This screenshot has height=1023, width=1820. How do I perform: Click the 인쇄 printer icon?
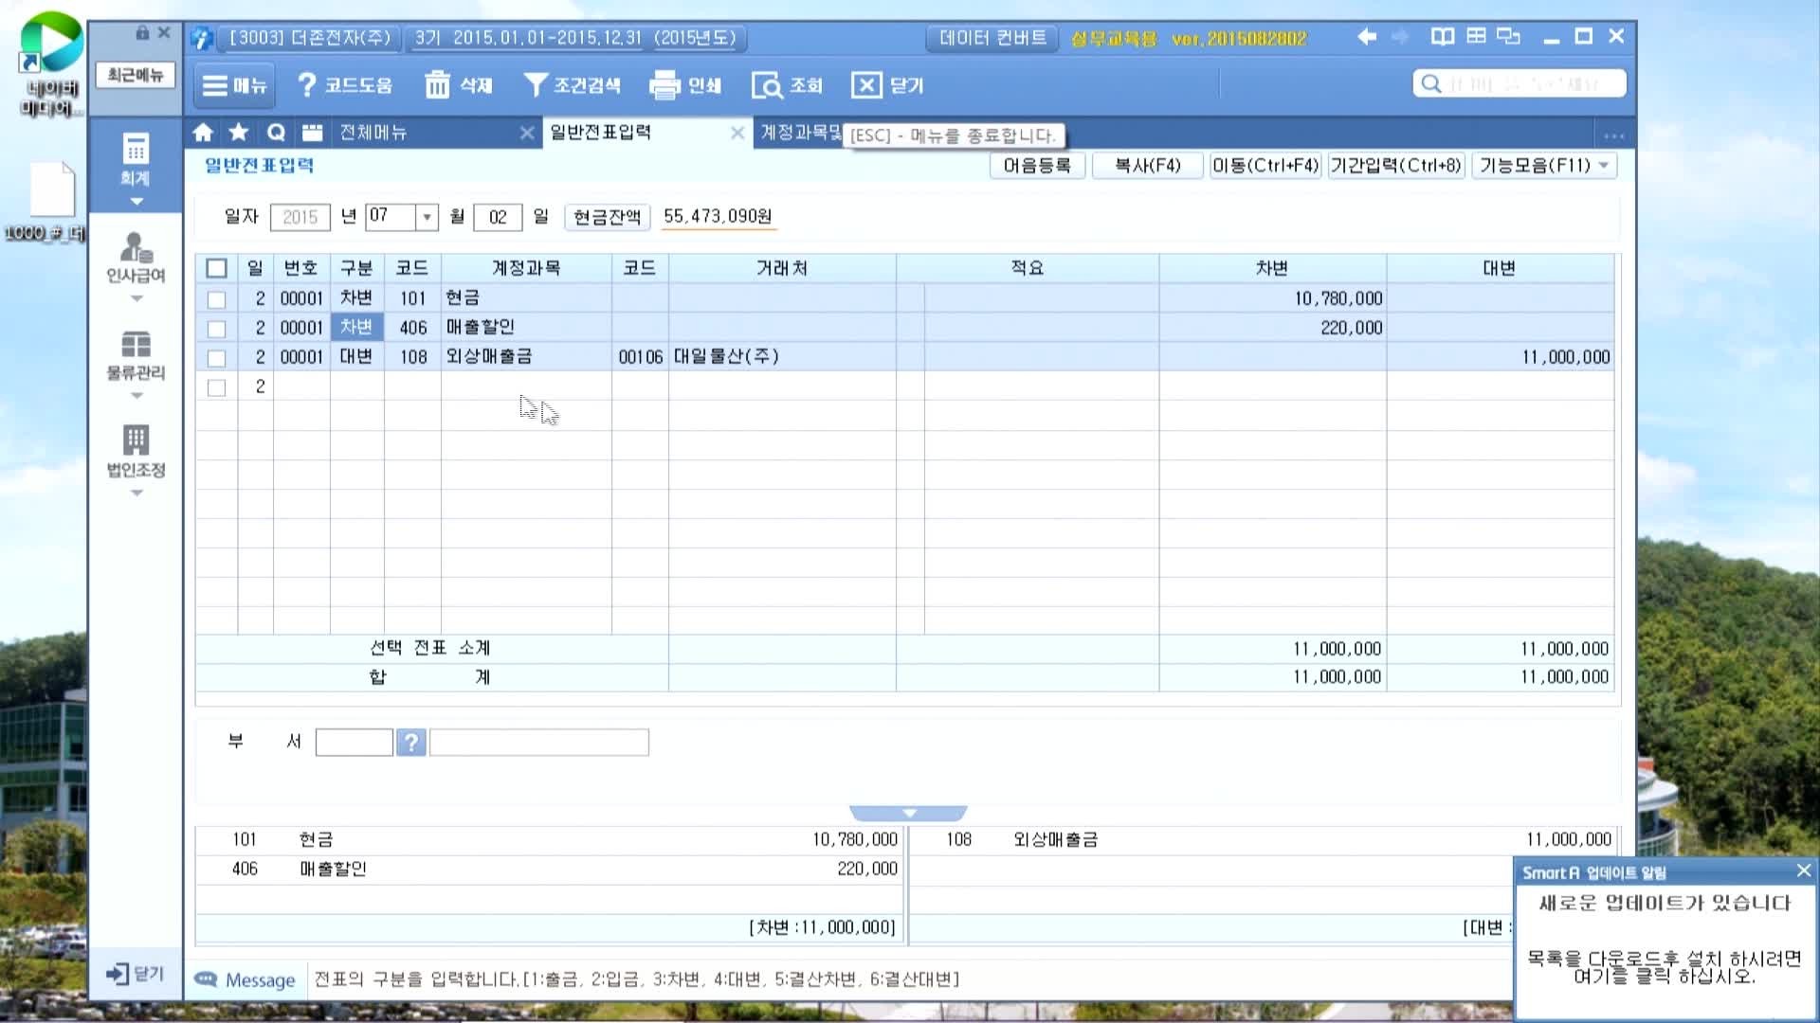pyautogui.click(x=664, y=85)
